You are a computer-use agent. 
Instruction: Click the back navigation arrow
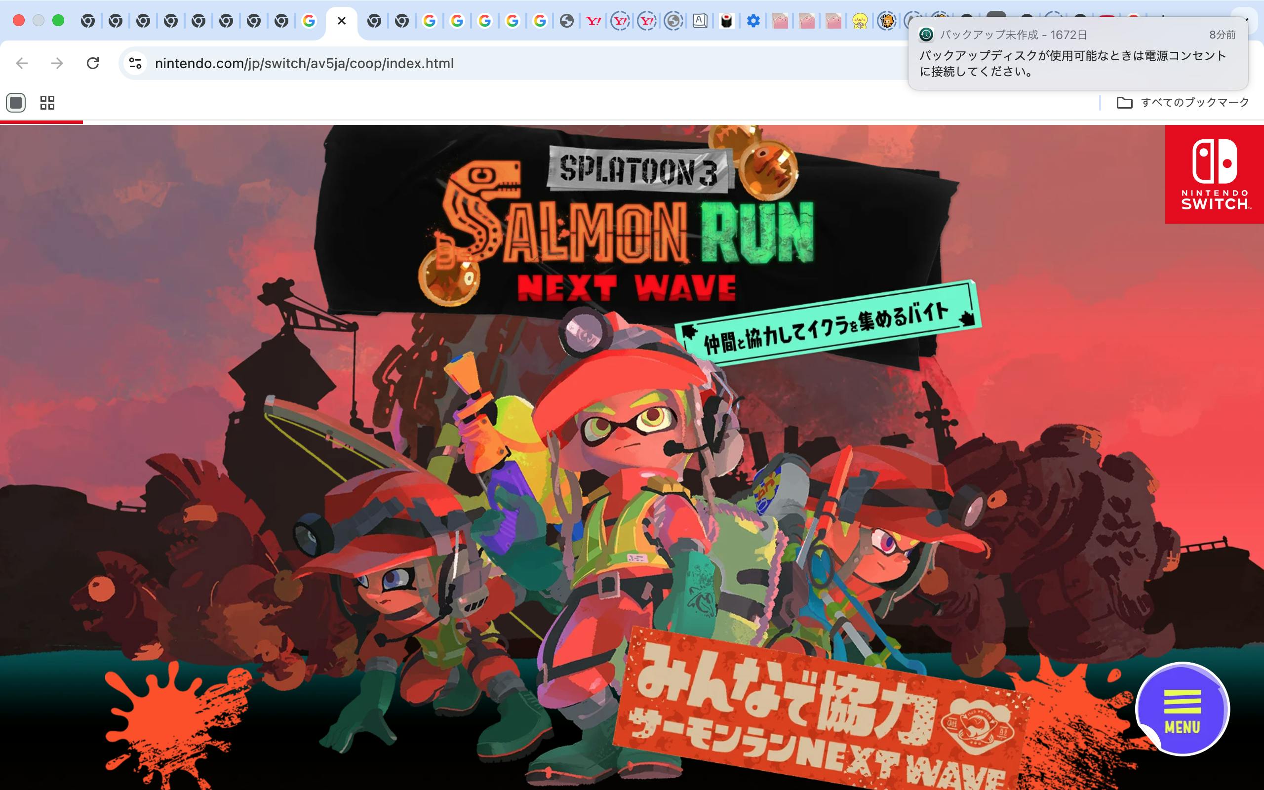(22, 63)
